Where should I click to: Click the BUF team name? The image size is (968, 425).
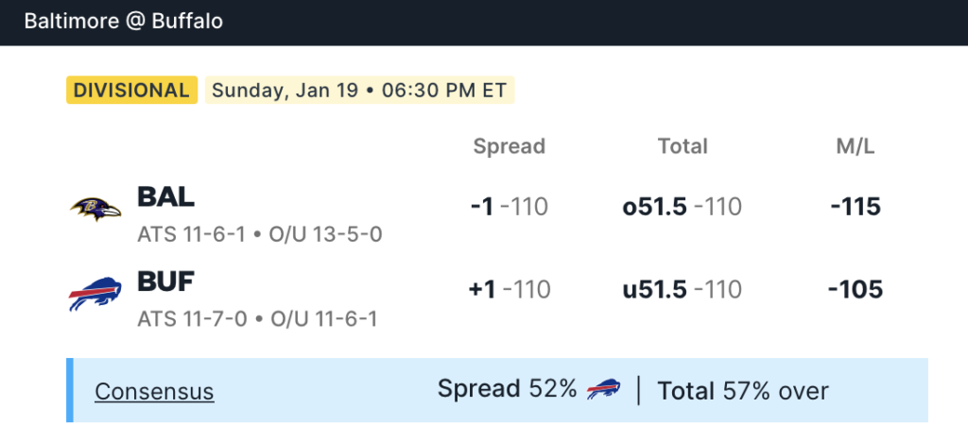coord(166,281)
